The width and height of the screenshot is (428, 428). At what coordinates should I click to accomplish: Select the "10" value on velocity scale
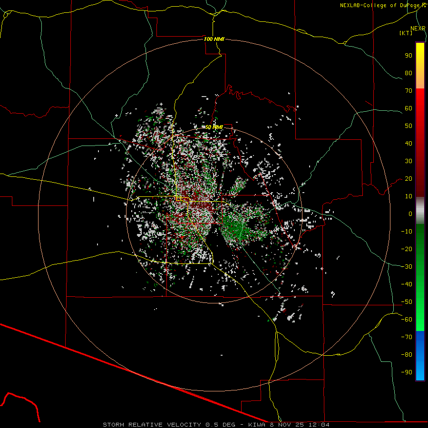tap(409, 196)
